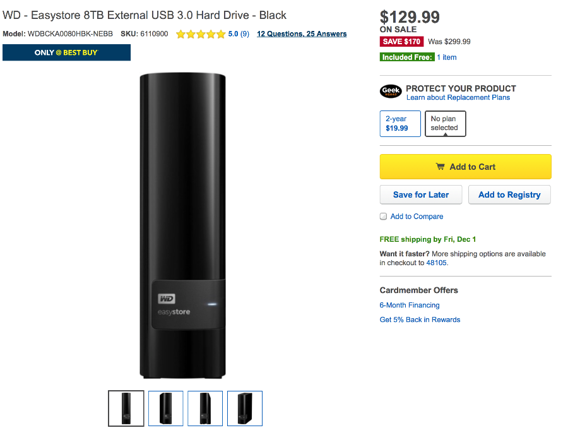The height and width of the screenshot is (435, 568).
Task: Open Learn about Replacement Plans link
Action: pyautogui.click(x=458, y=97)
